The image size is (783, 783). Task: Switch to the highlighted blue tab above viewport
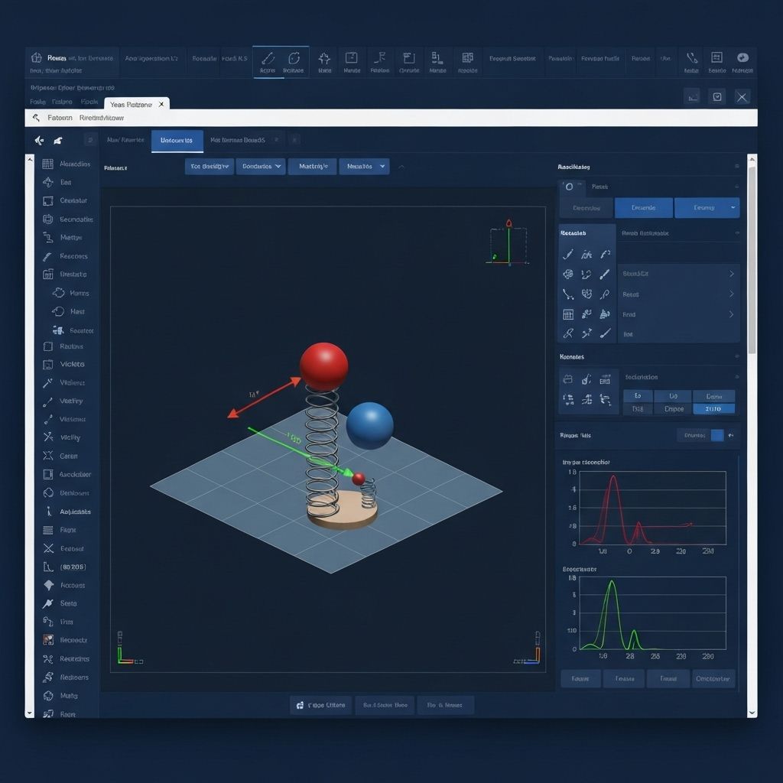pyautogui.click(x=177, y=141)
